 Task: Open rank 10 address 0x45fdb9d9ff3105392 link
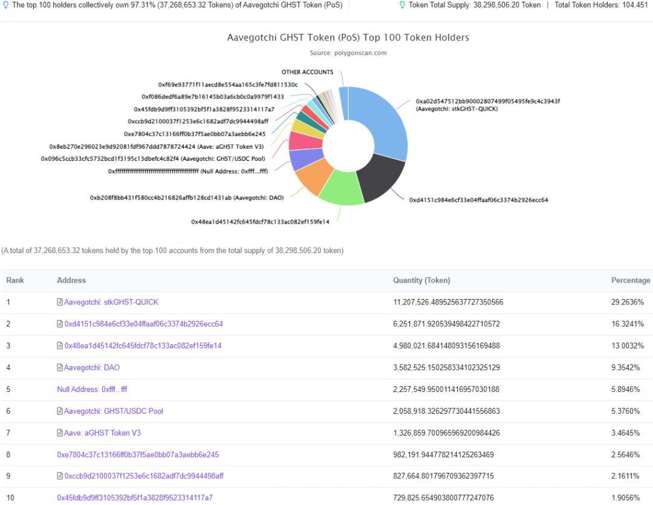[x=135, y=498]
